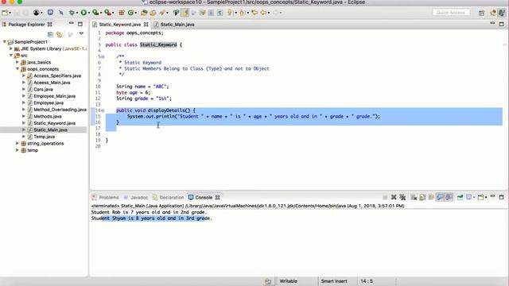Click the New Java Class icon

tap(130, 13)
